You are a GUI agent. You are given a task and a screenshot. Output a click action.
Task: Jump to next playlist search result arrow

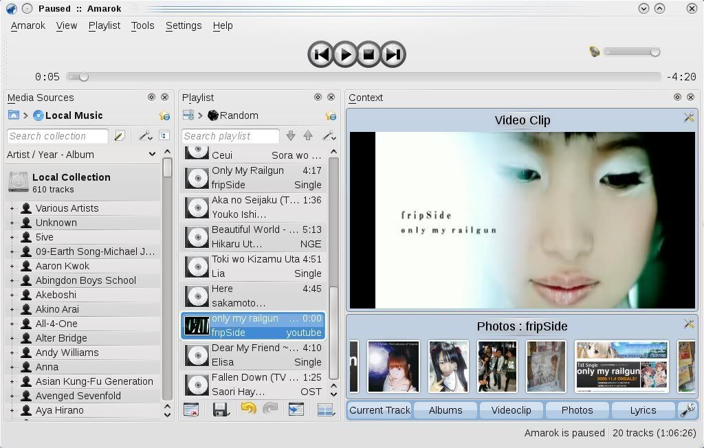pos(291,135)
